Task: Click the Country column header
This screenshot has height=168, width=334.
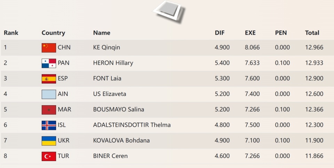Action: [53, 33]
